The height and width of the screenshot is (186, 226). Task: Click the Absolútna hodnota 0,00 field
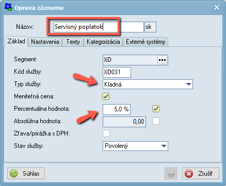pyautogui.click(x=124, y=122)
